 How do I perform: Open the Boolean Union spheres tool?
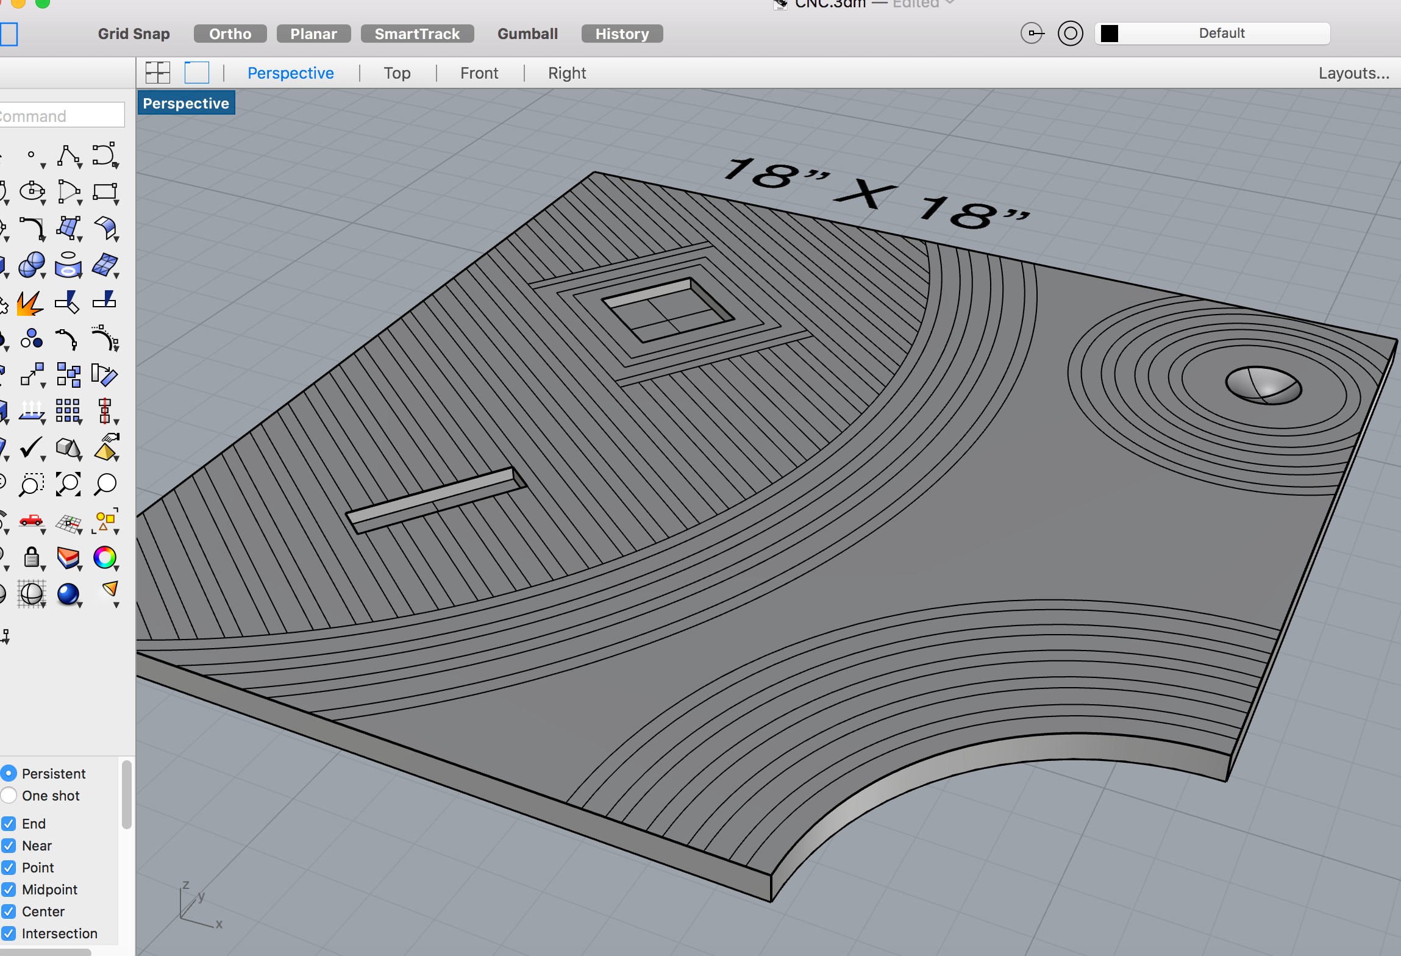tap(31, 265)
